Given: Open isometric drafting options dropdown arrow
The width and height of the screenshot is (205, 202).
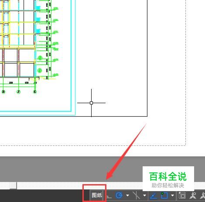Looking at the screenshot, I should click(x=144, y=195).
